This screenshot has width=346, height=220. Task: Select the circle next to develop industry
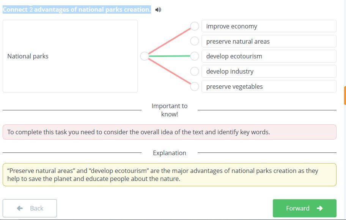(194, 71)
